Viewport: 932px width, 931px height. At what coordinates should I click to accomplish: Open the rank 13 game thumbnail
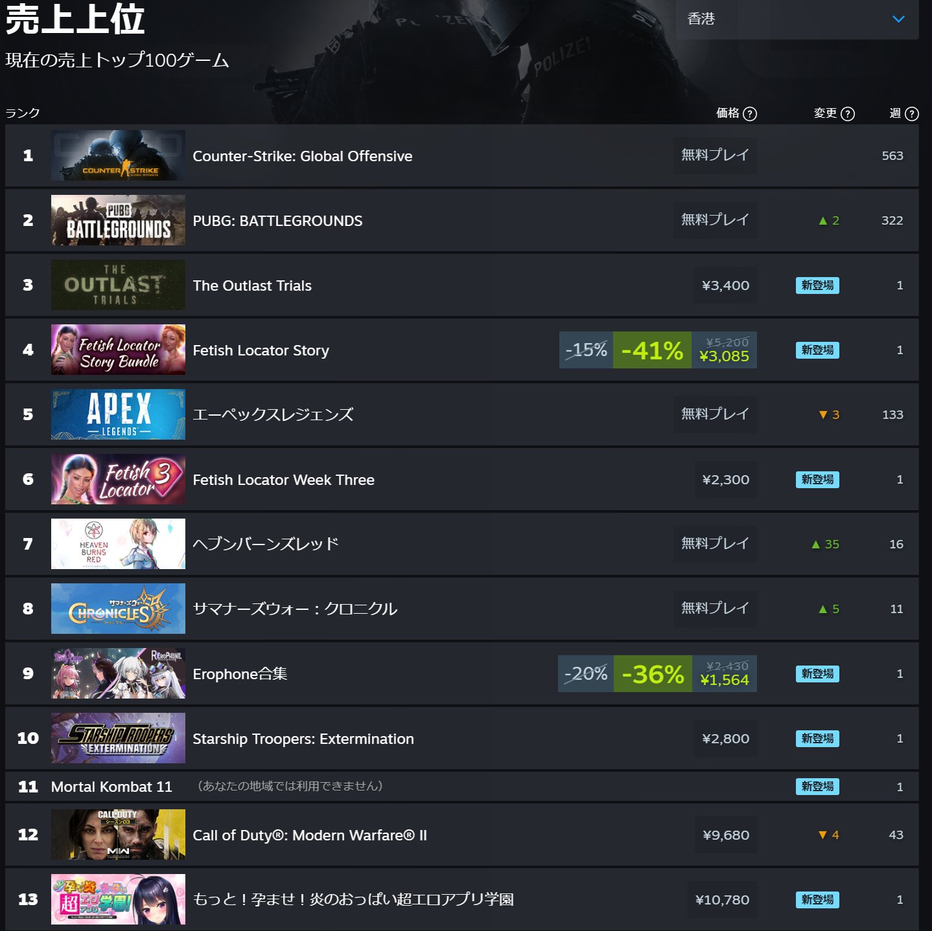pyautogui.click(x=118, y=899)
